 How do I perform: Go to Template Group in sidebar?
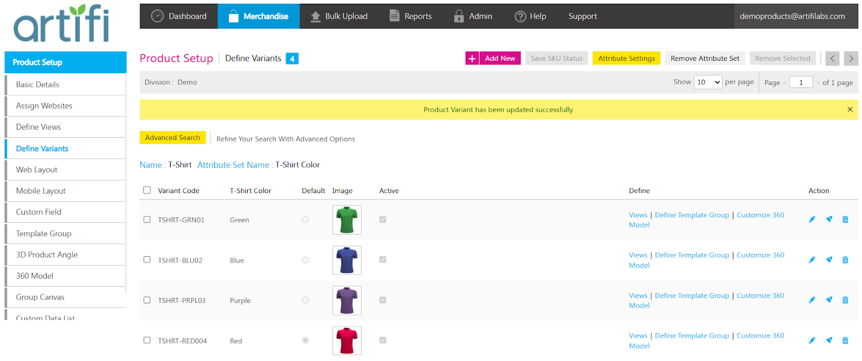pos(65,233)
